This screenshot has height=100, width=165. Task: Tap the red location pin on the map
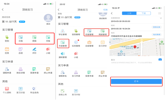tap(135, 47)
